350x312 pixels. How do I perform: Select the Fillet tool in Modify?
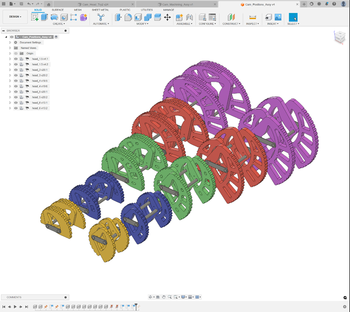(x=128, y=17)
